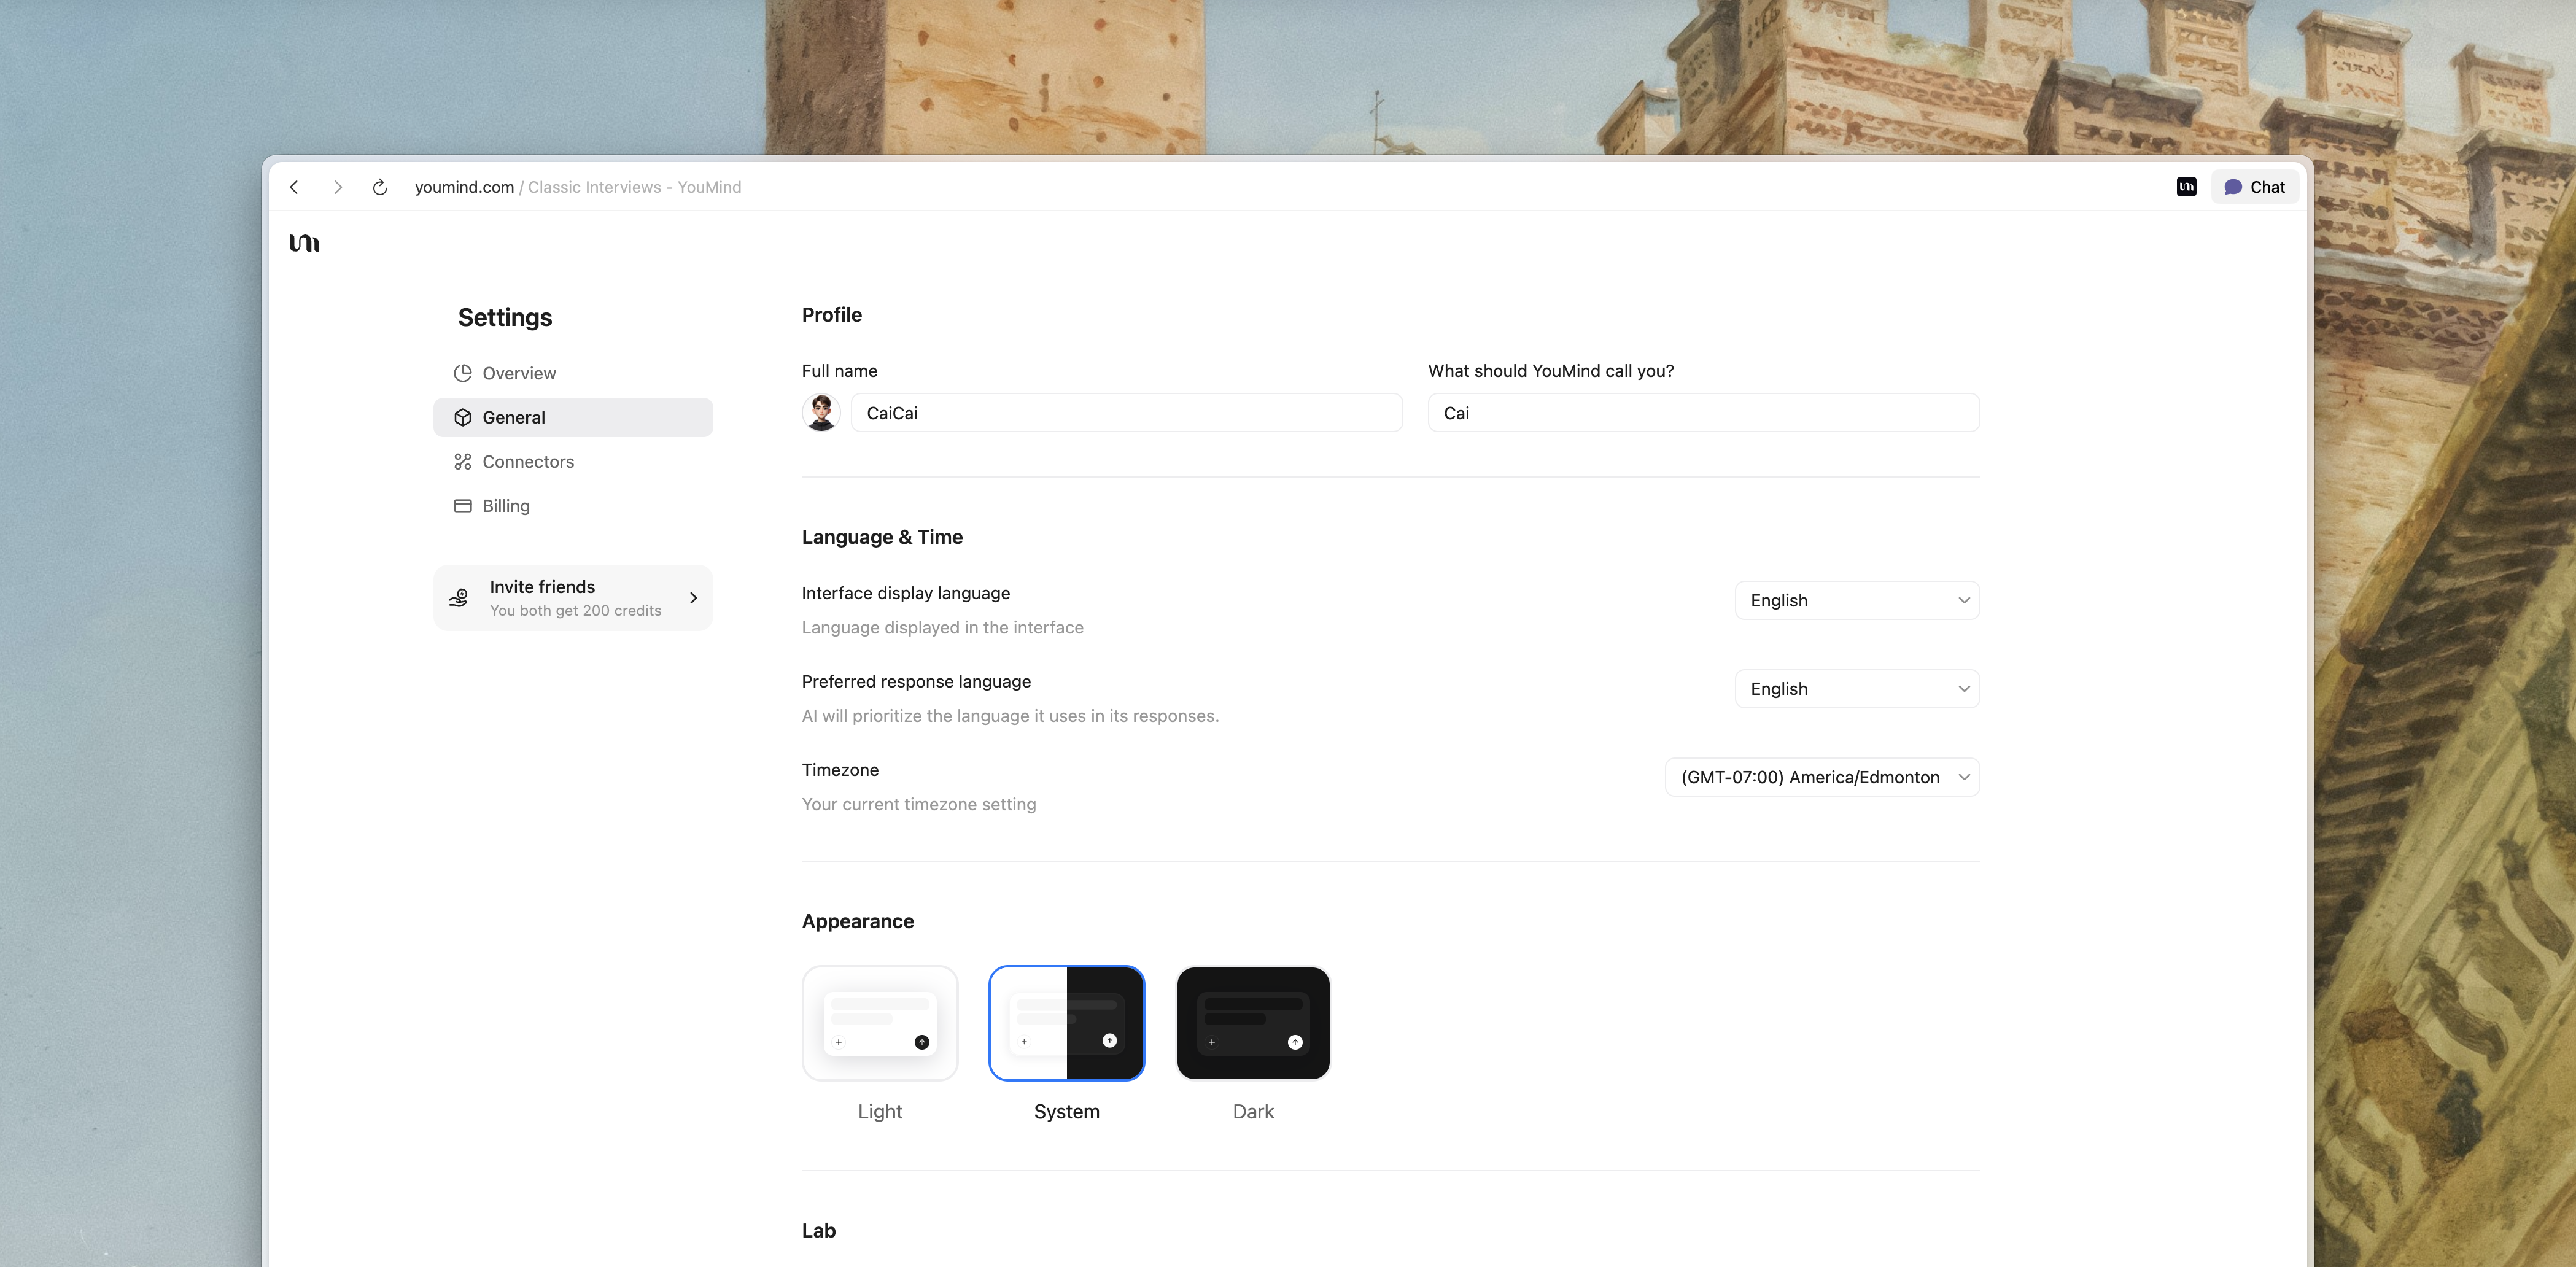The height and width of the screenshot is (1267, 2576).
Task: Click the chat bubble icon next to Chat
Action: point(2233,186)
